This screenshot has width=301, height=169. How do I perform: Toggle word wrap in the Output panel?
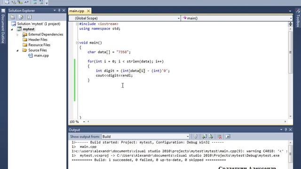click(228, 137)
